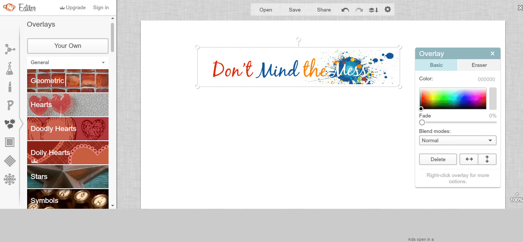The width and height of the screenshot is (523, 242).
Task: Open the Save menu item
Action: coord(295,10)
